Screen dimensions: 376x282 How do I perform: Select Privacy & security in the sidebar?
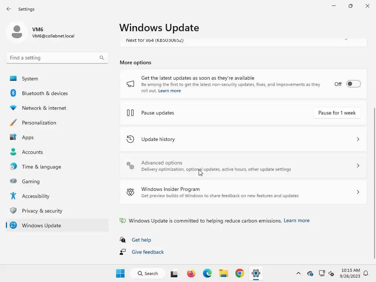[57, 210]
